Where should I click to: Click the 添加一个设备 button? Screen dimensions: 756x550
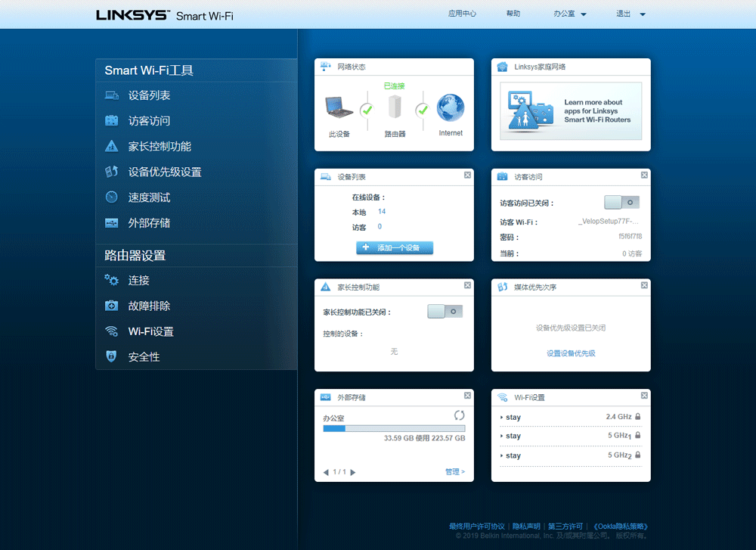coord(395,247)
